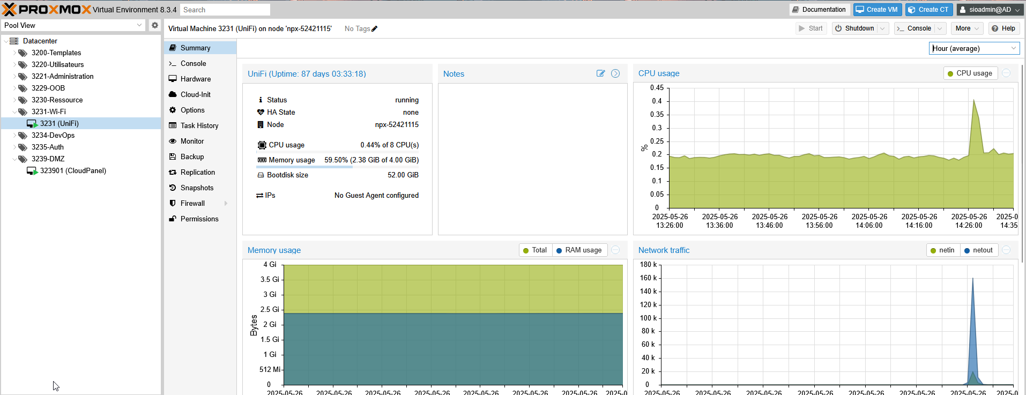
Task: Click the Proxmox logo
Action: [x=46, y=10]
